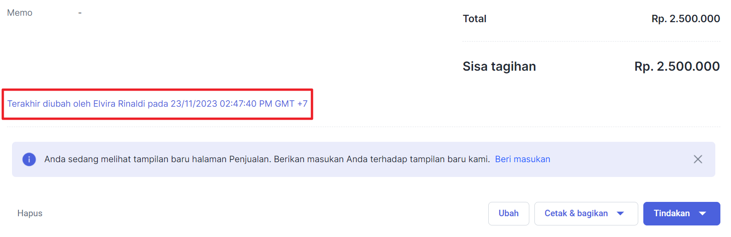
Task: Click the 23/11/2023 02:47:40 PM timestamp
Action: coord(221,104)
